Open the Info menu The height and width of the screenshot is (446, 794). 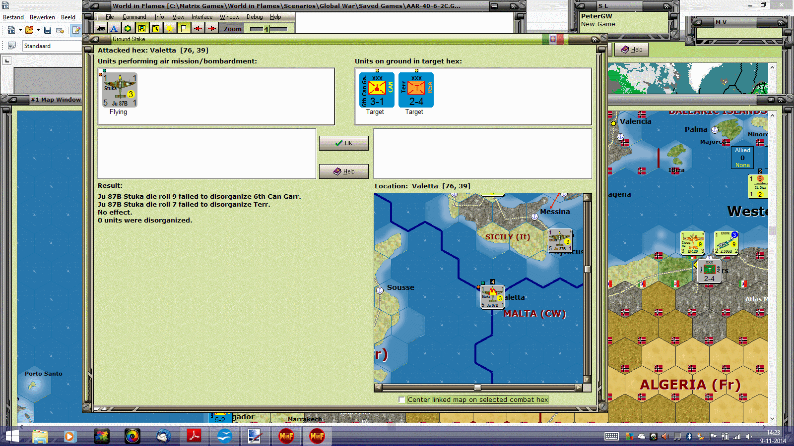(159, 17)
